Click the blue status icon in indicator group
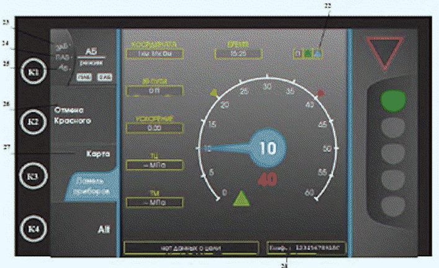This screenshot has height=268, width=439. (x=318, y=53)
